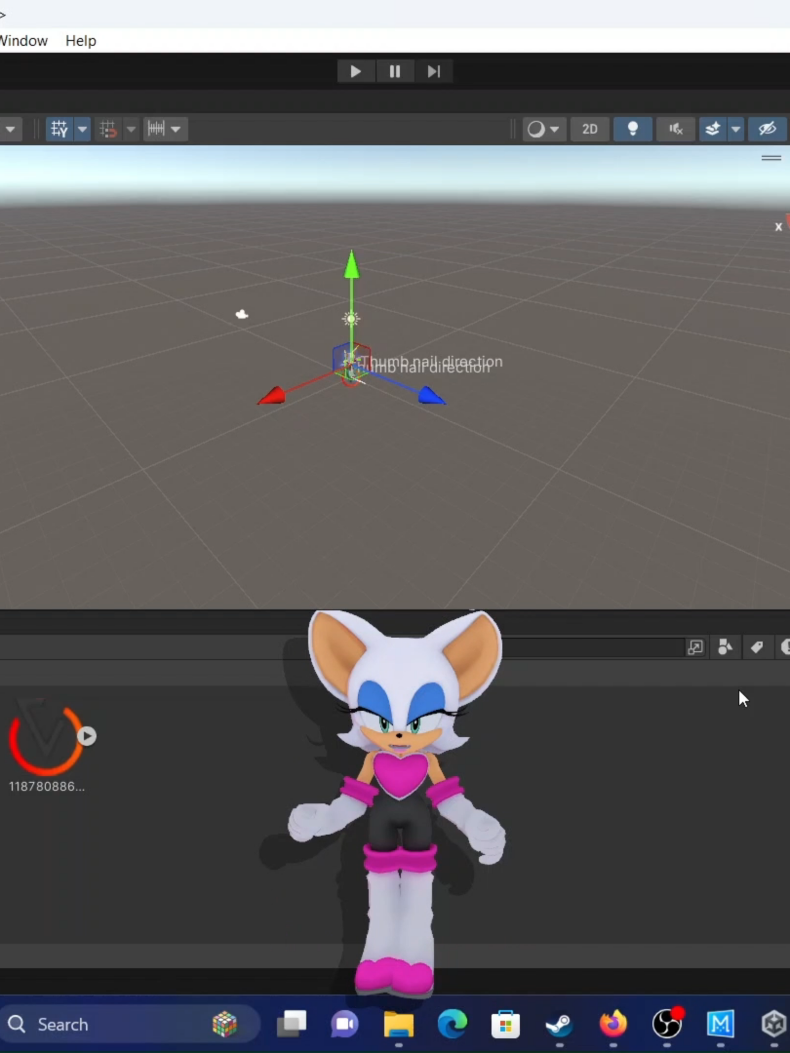This screenshot has width=790, height=1053.
Task: Expand the leftmost toolbar dropdown arrow
Action: pyautogui.click(x=10, y=129)
